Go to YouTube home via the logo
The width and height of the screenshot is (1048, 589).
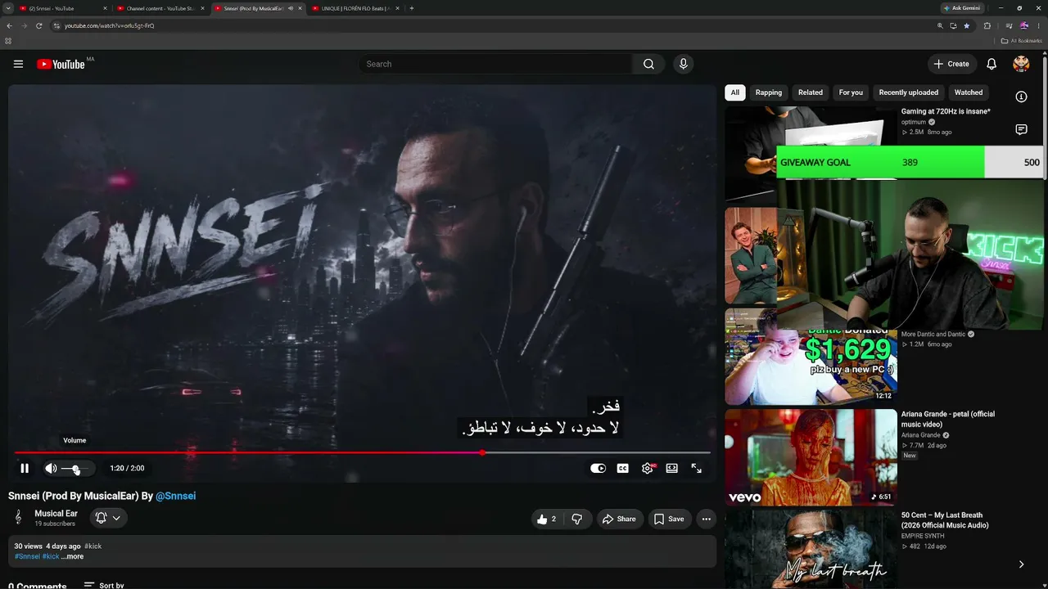pos(61,64)
